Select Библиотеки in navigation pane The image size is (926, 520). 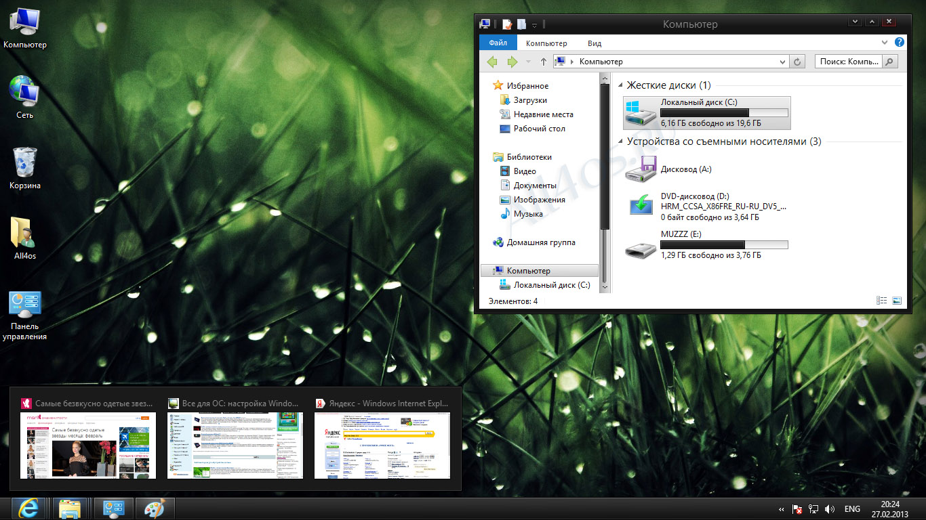[x=523, y=157]
